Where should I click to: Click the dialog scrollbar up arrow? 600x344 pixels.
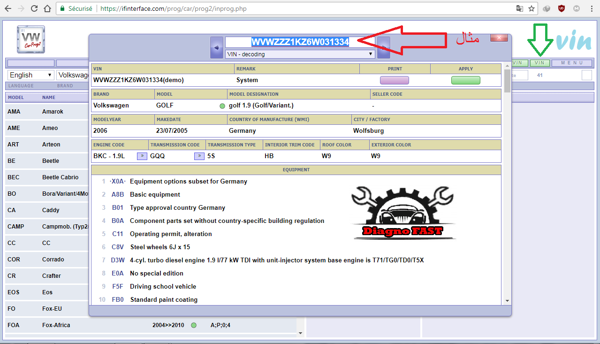(x=507, y=66)
